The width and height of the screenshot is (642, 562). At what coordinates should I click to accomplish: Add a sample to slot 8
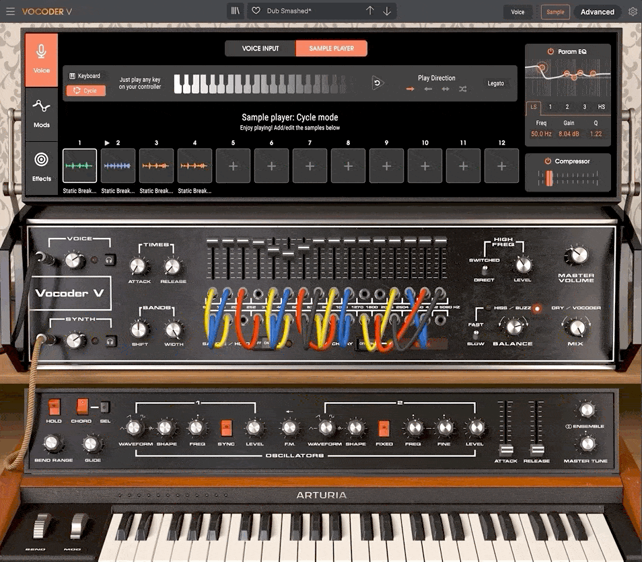click(x=348, y=165)
